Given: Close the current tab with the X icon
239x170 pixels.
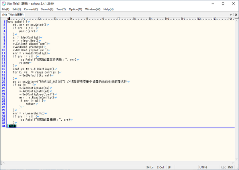Looking at the screenshot, I should click(x=236, y=15).
